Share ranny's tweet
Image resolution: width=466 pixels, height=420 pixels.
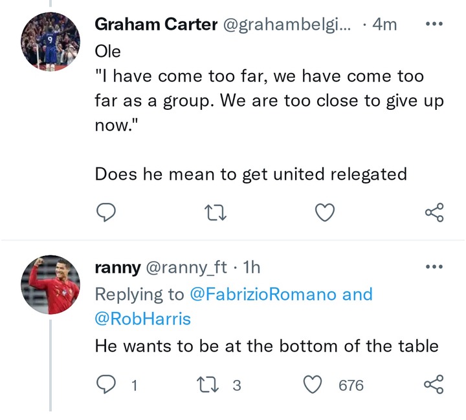coord(434,384)
